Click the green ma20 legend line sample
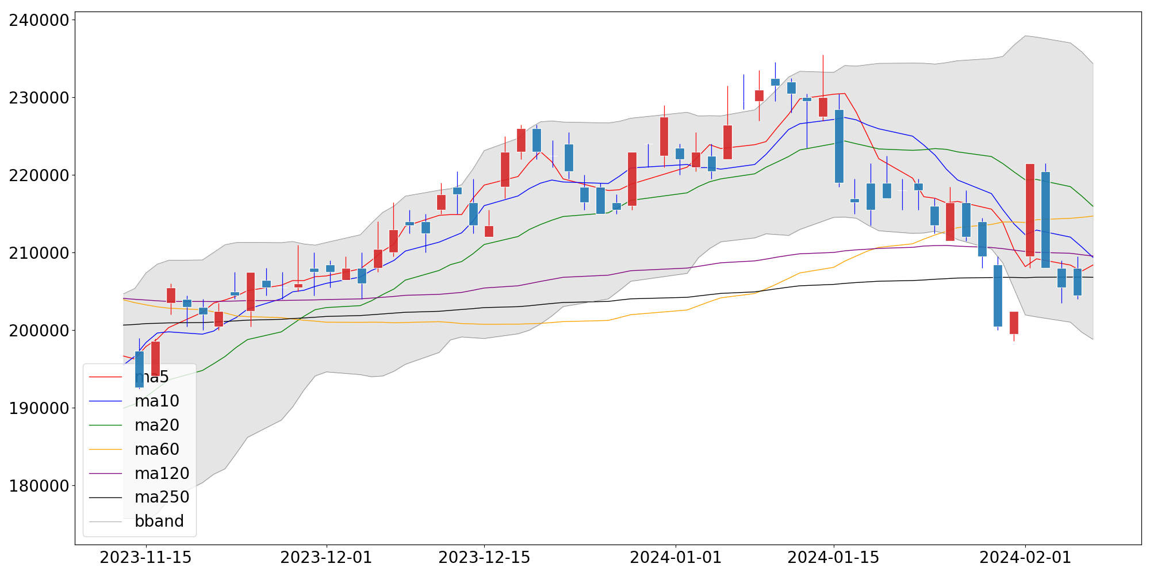The image size is (1150, 575). [106, 425]
